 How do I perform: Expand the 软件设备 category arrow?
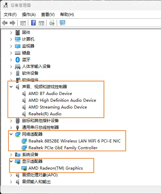tap(11, 73)
